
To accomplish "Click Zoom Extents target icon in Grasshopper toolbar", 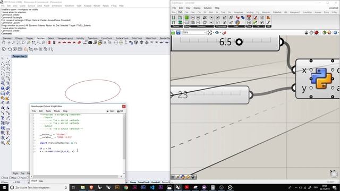I will [x=209, y=32].
